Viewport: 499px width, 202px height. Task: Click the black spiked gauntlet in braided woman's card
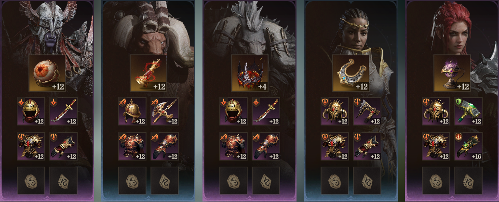[367, 146]
